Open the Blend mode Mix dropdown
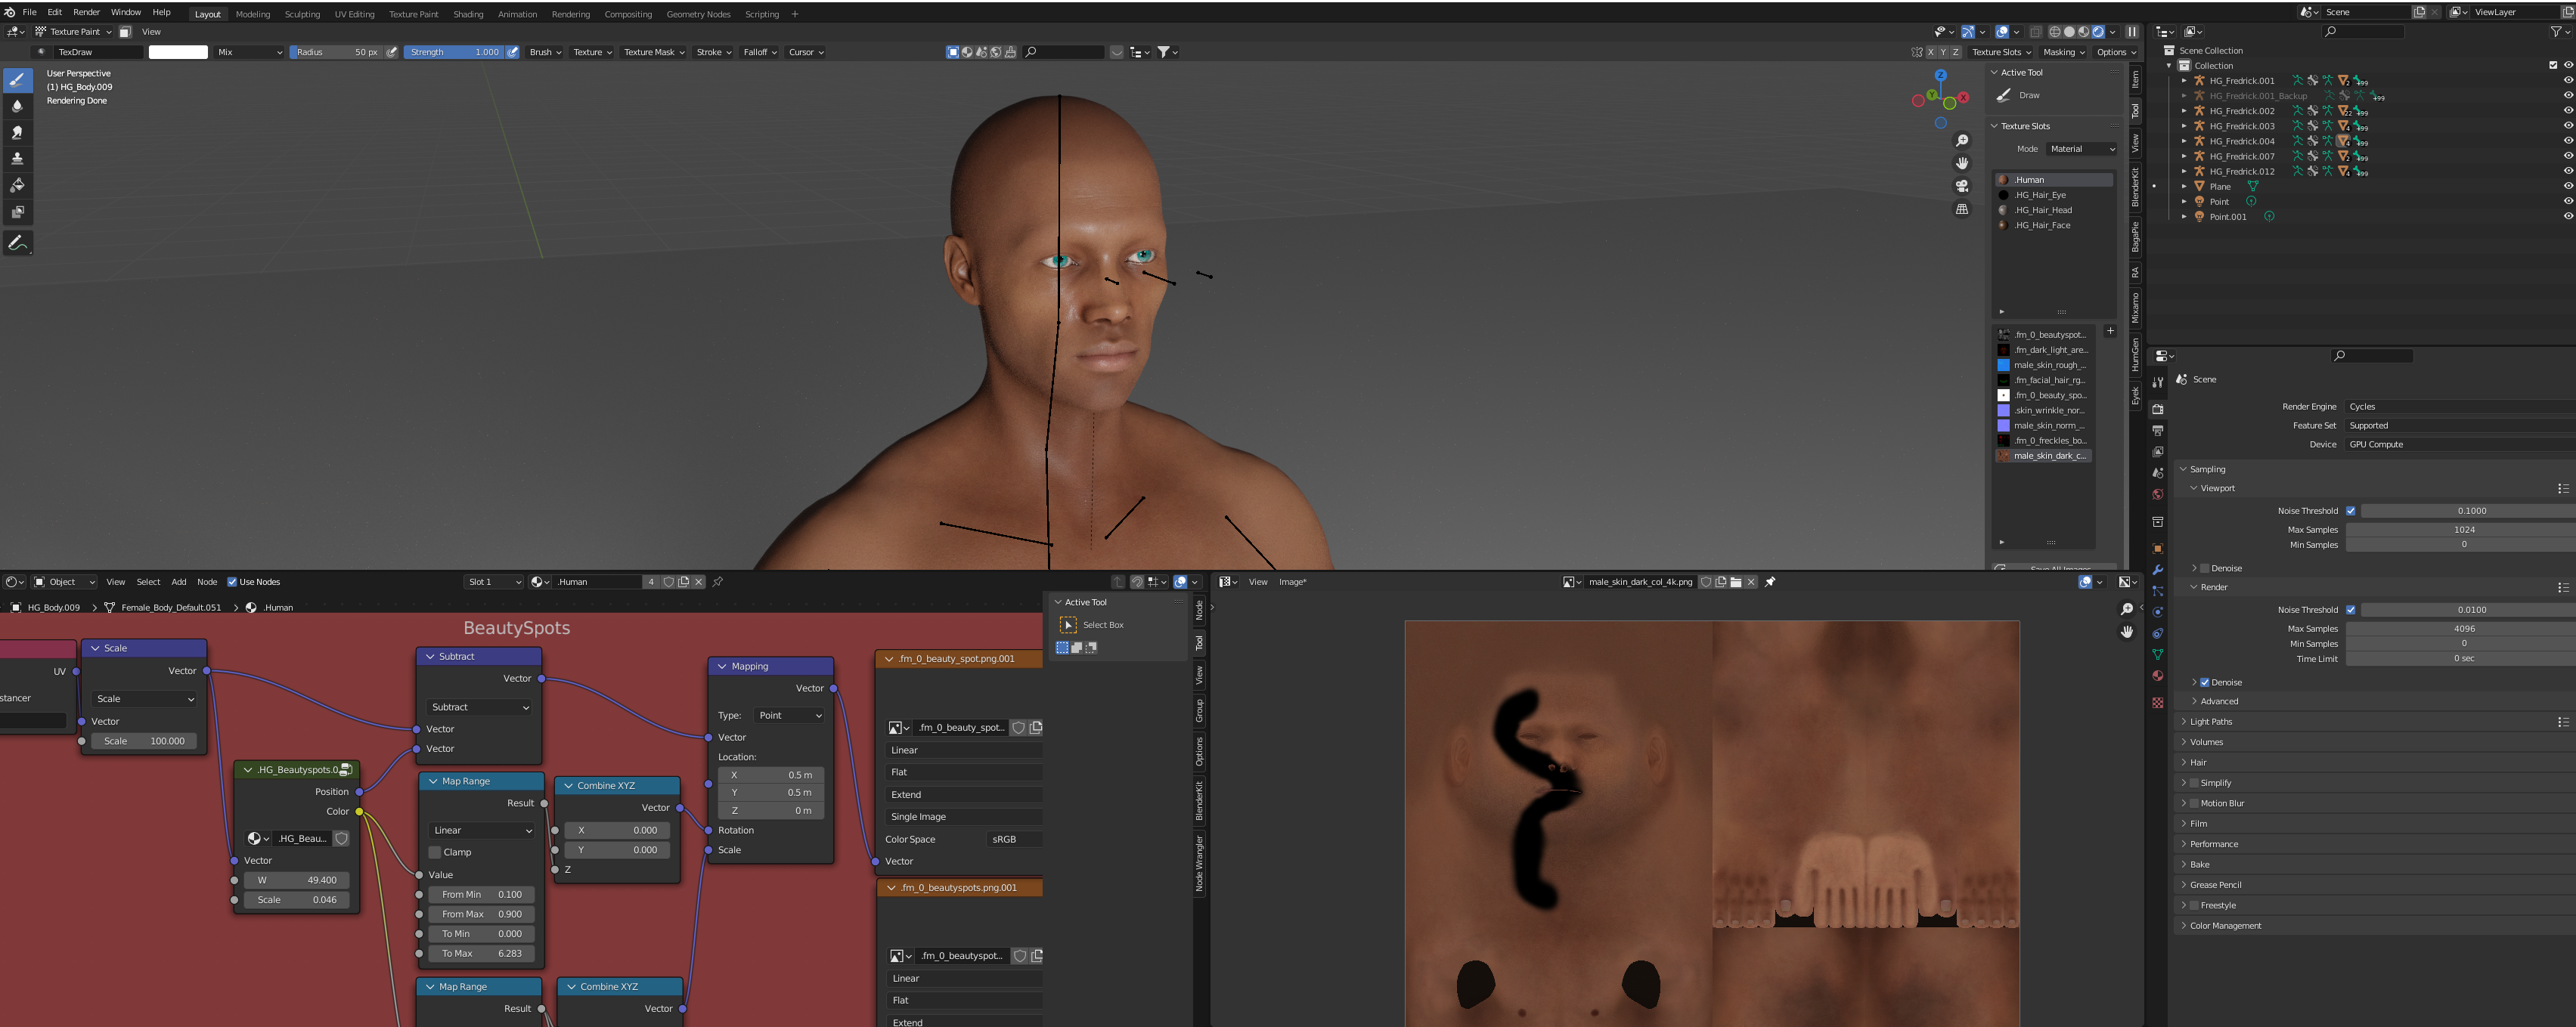 point(249,52)
